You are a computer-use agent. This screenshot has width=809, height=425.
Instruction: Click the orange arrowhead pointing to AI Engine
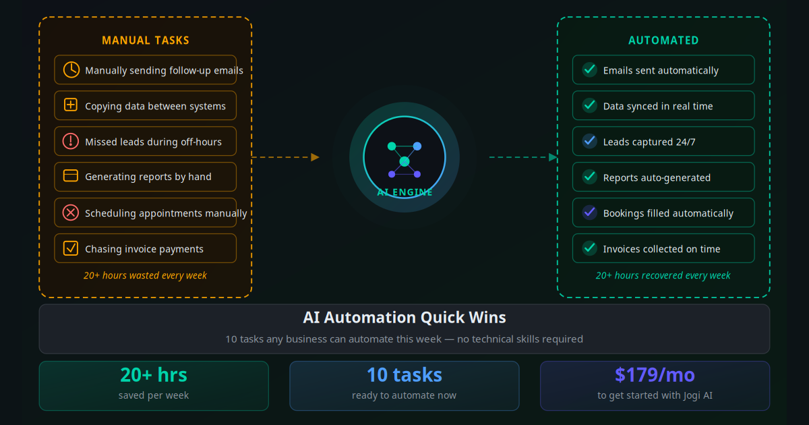click(x=315, y=157)
